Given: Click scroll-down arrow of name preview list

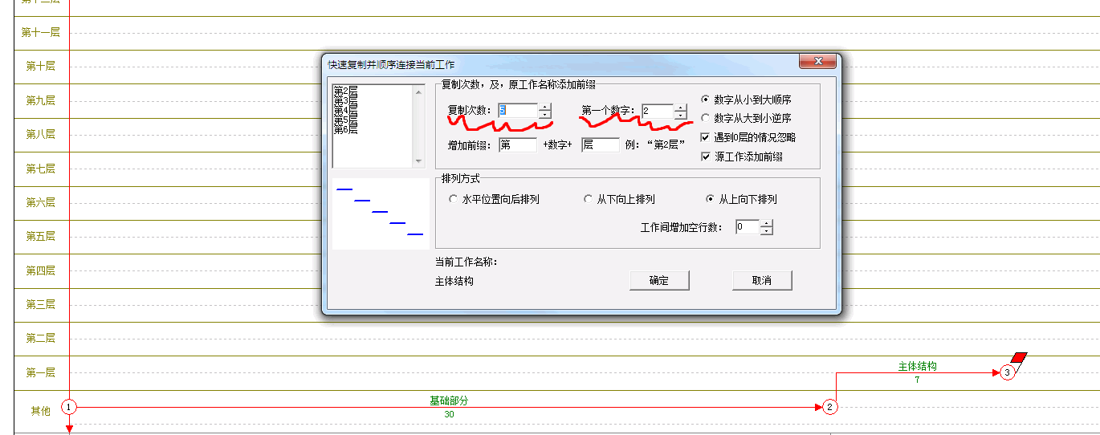Looking at the screenshot, I should tap(418, 161).
